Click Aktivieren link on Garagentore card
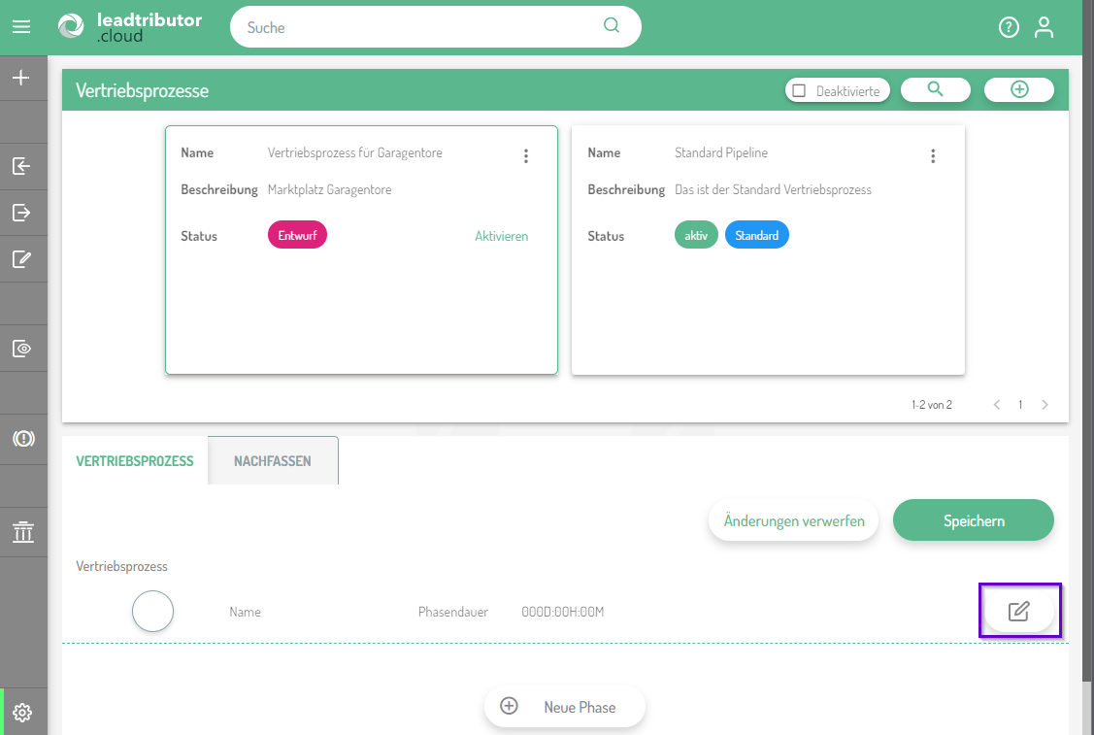 coord(501,236)
